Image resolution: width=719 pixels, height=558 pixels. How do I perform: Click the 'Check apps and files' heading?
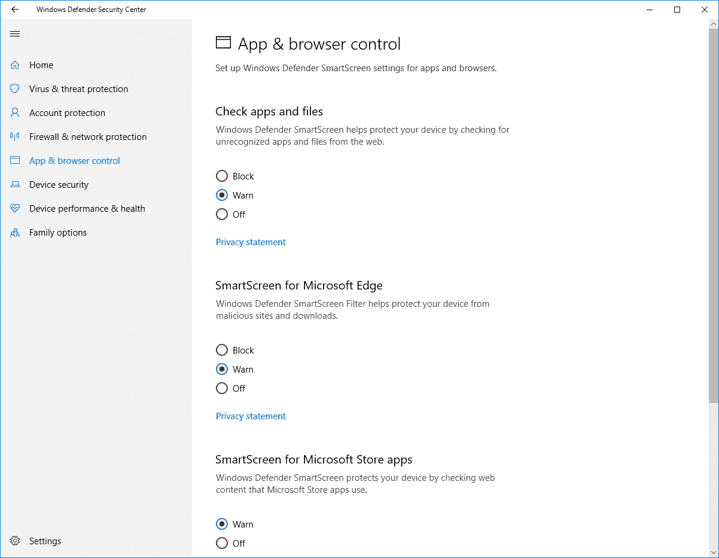pyautogui.click(x=269, y=111)
